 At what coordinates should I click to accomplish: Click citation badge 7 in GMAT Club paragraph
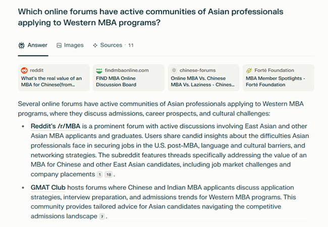(101, 216)
